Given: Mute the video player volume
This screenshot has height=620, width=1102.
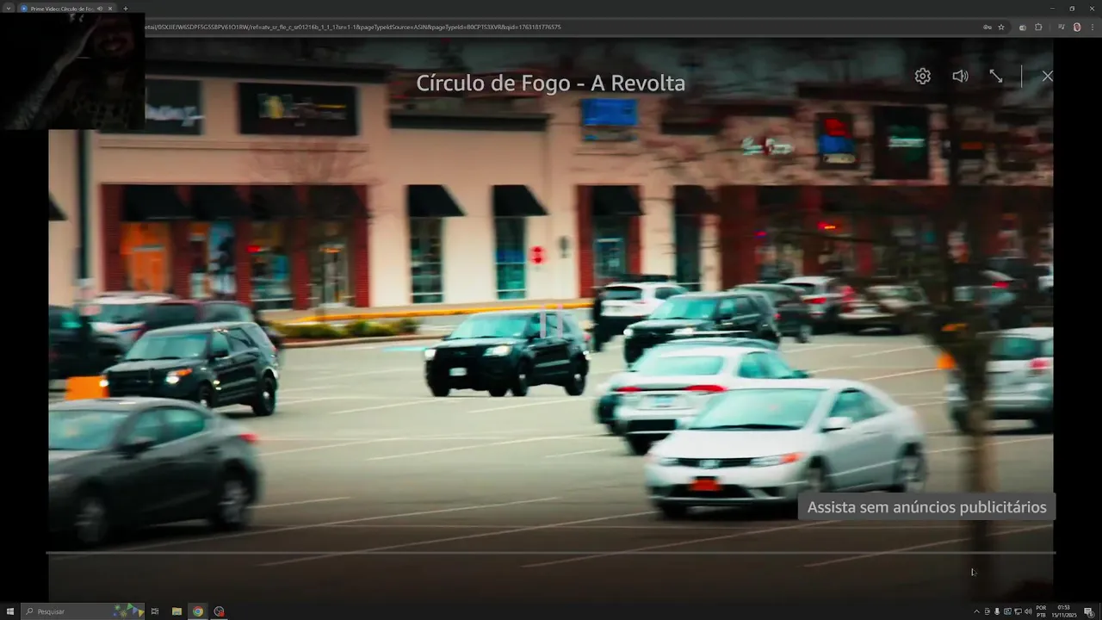Looking at the screenshot, I should tap(960, 76).
